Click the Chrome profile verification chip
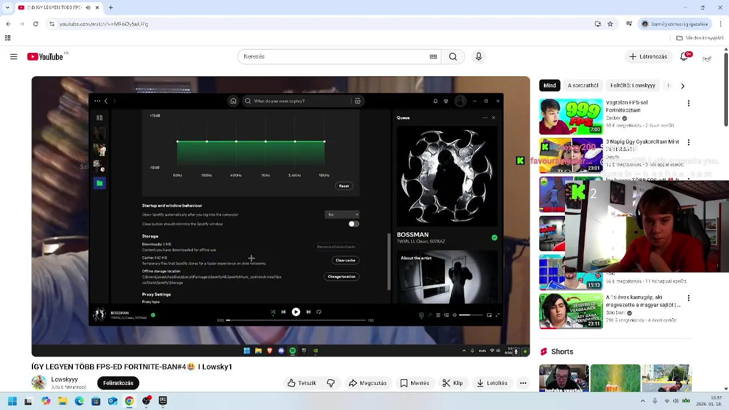 [675, 24]
